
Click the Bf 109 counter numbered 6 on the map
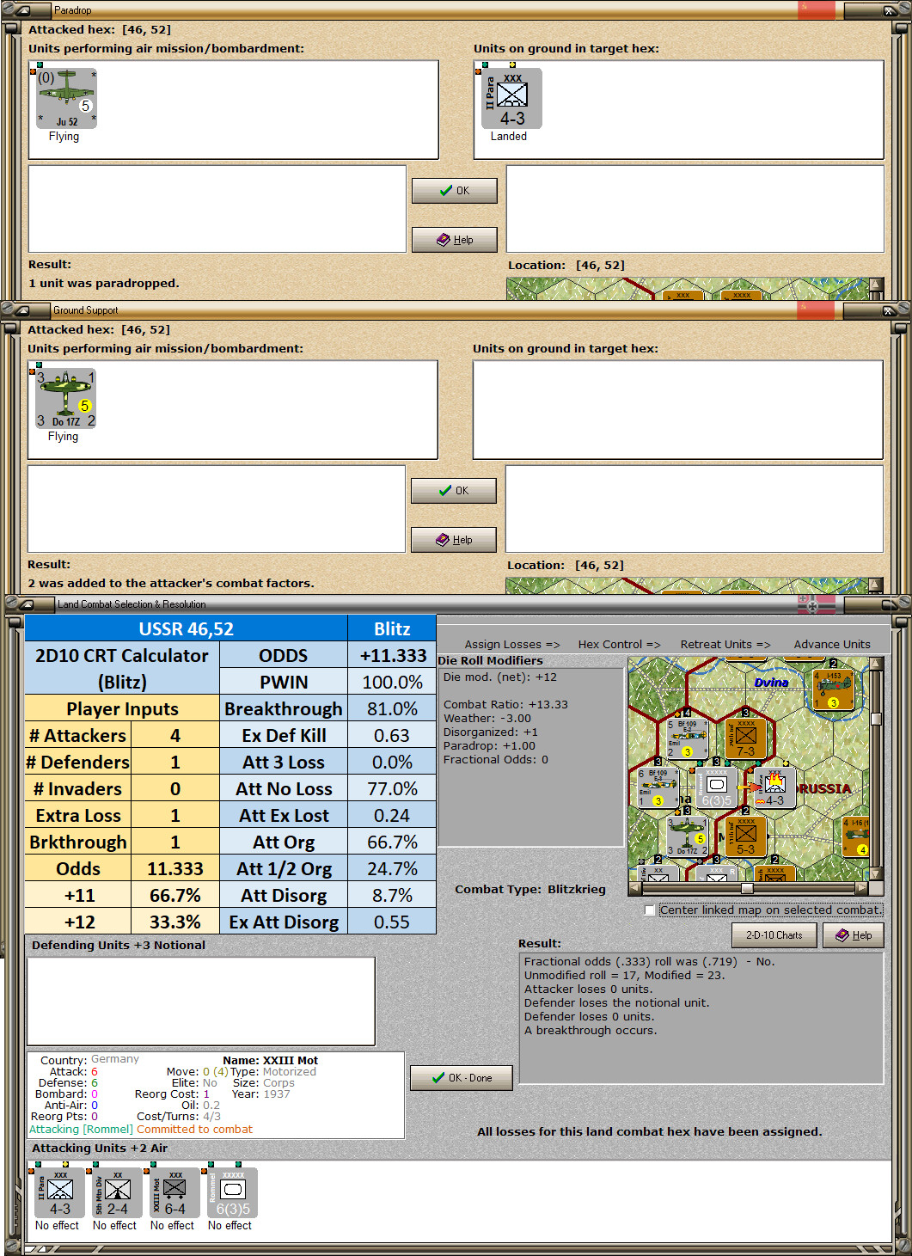(658, 788)
